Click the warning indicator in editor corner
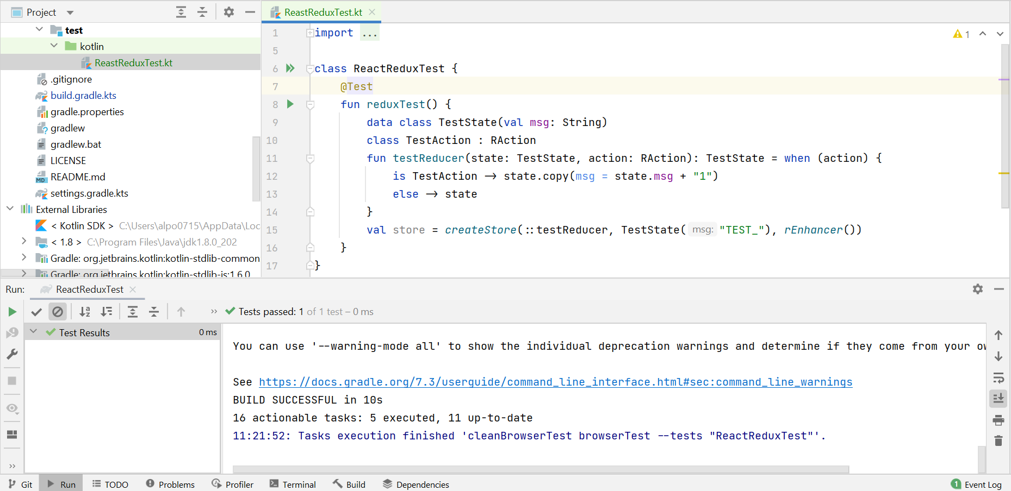 (x=962, y=34)
